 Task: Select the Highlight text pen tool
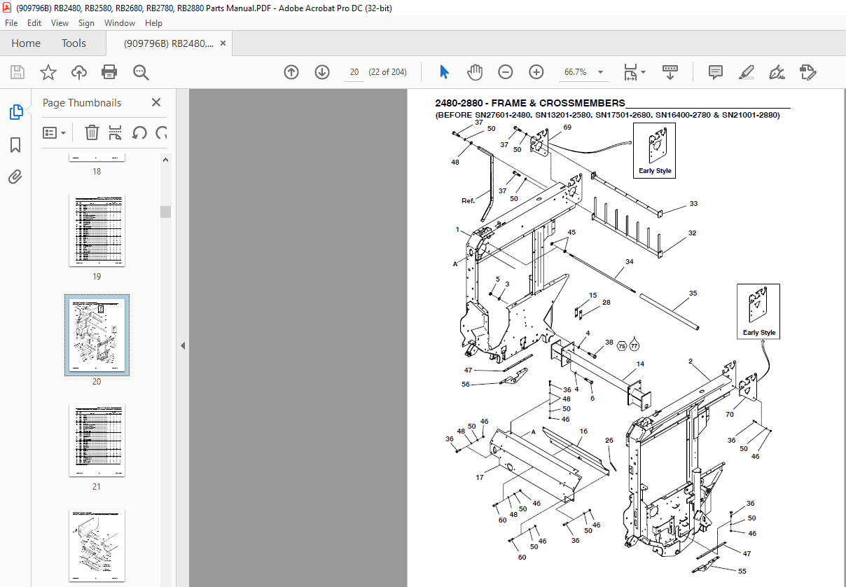pos(746,72)
